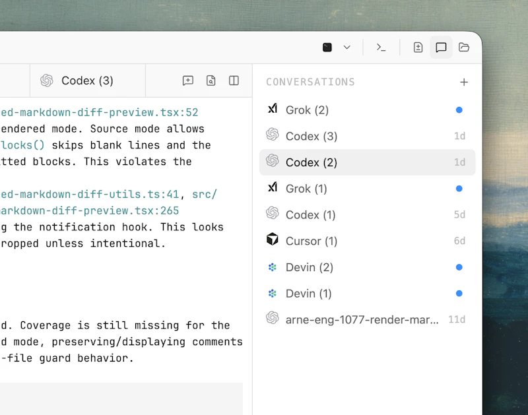The width and height of the screenshot is (528, 415).
Task: Toggle the split view panel icon
Action: coord(234,80)
